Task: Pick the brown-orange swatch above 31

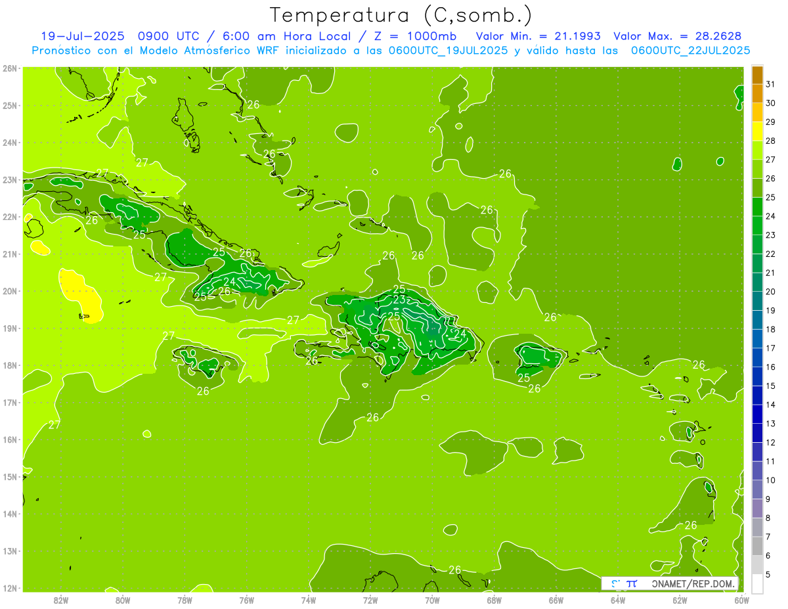Action: point(757,75)
